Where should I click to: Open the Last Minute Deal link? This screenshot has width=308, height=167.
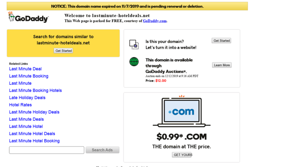(x=25, y=69)
